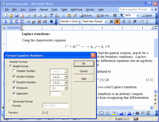Uncheck the Enclosure checkbox
This screenshot has width=159, height=122.
pos(14,88)
